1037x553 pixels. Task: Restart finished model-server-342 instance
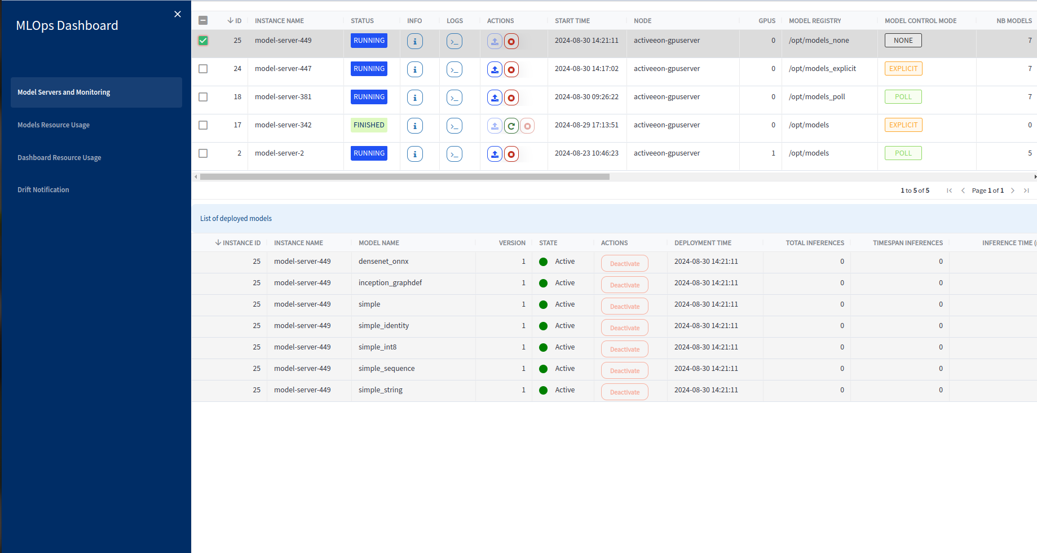click(x=511, y=126)
